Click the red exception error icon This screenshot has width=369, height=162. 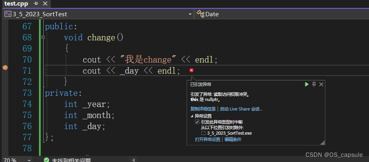coord(191,70)
